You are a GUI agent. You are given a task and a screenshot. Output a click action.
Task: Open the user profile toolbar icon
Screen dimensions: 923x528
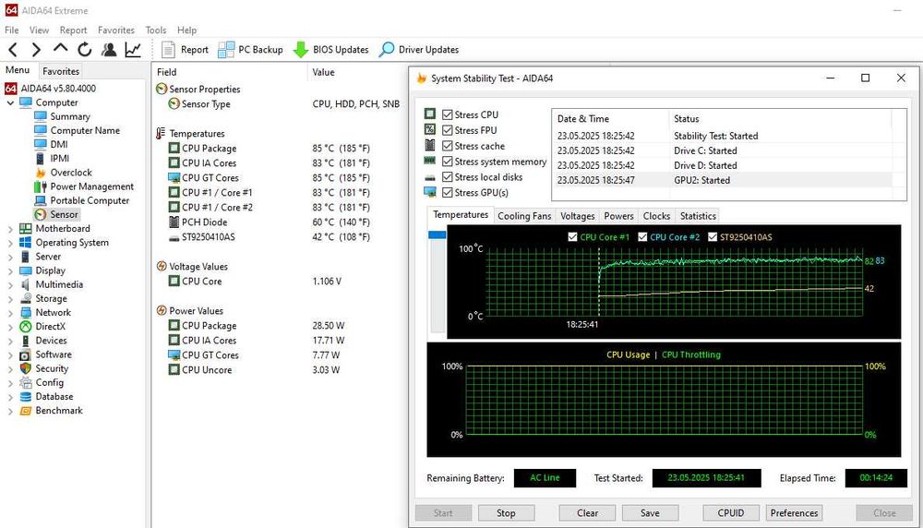tap(109, 50)
